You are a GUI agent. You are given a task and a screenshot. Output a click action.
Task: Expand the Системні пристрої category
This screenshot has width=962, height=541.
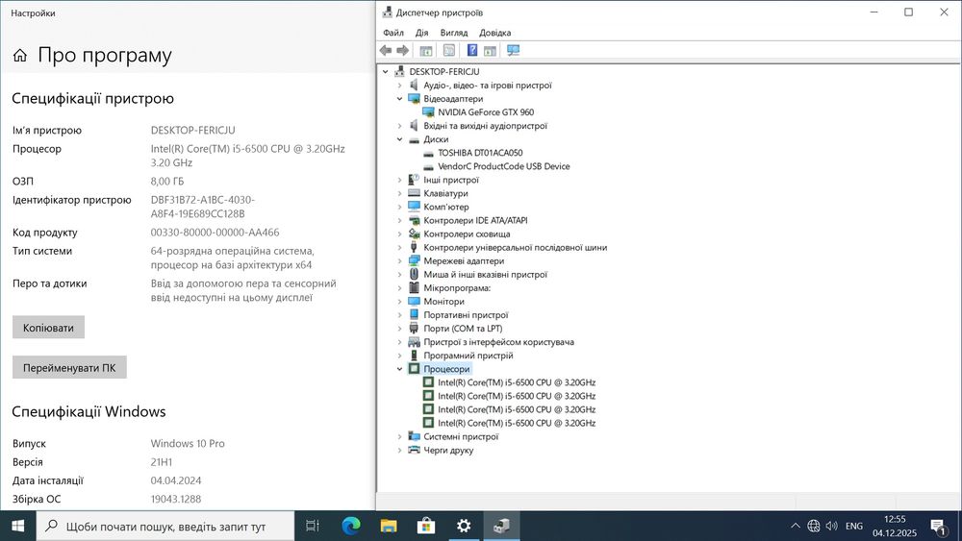point(399,436)
